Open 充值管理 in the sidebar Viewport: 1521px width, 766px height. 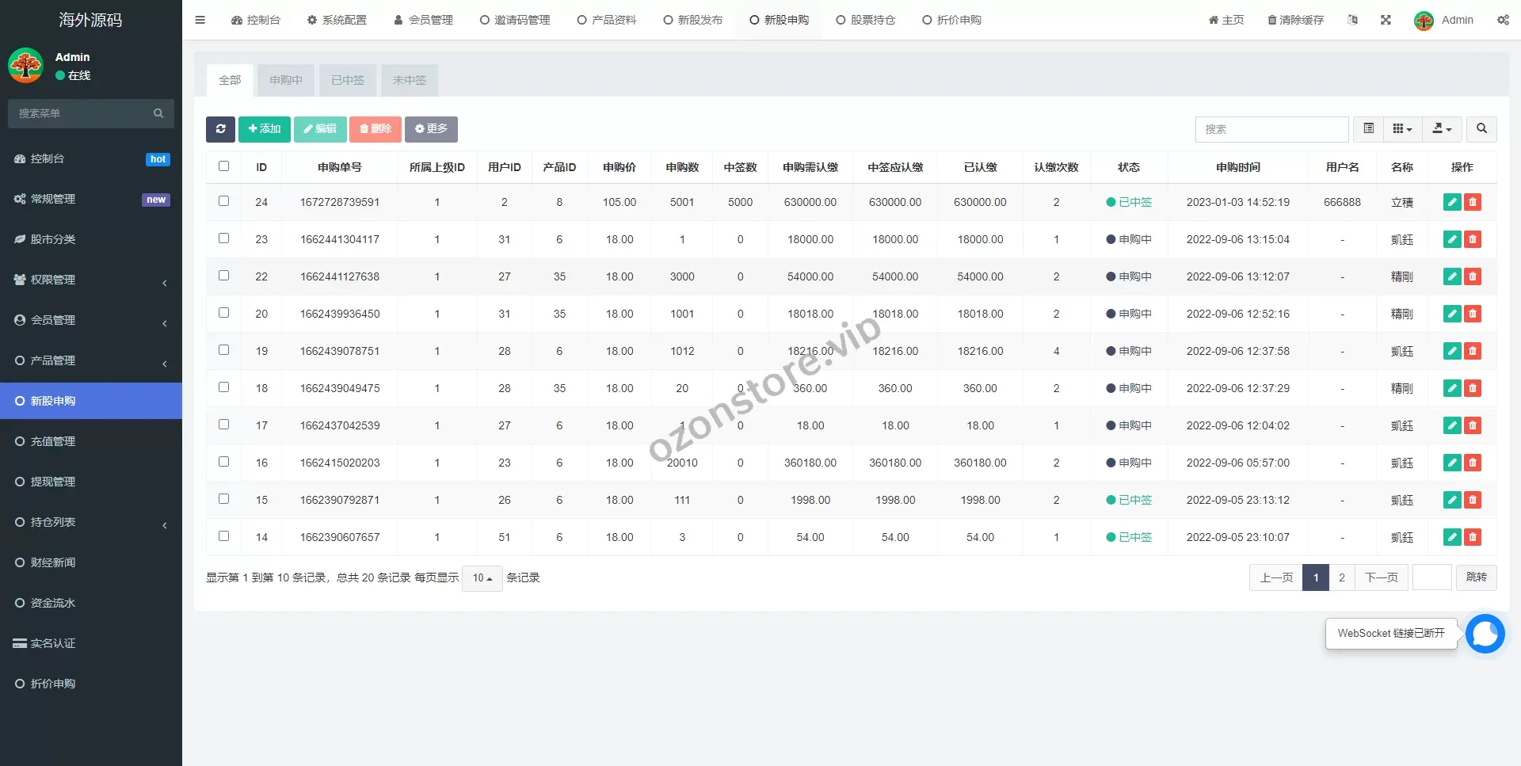(x=53, y=441)
